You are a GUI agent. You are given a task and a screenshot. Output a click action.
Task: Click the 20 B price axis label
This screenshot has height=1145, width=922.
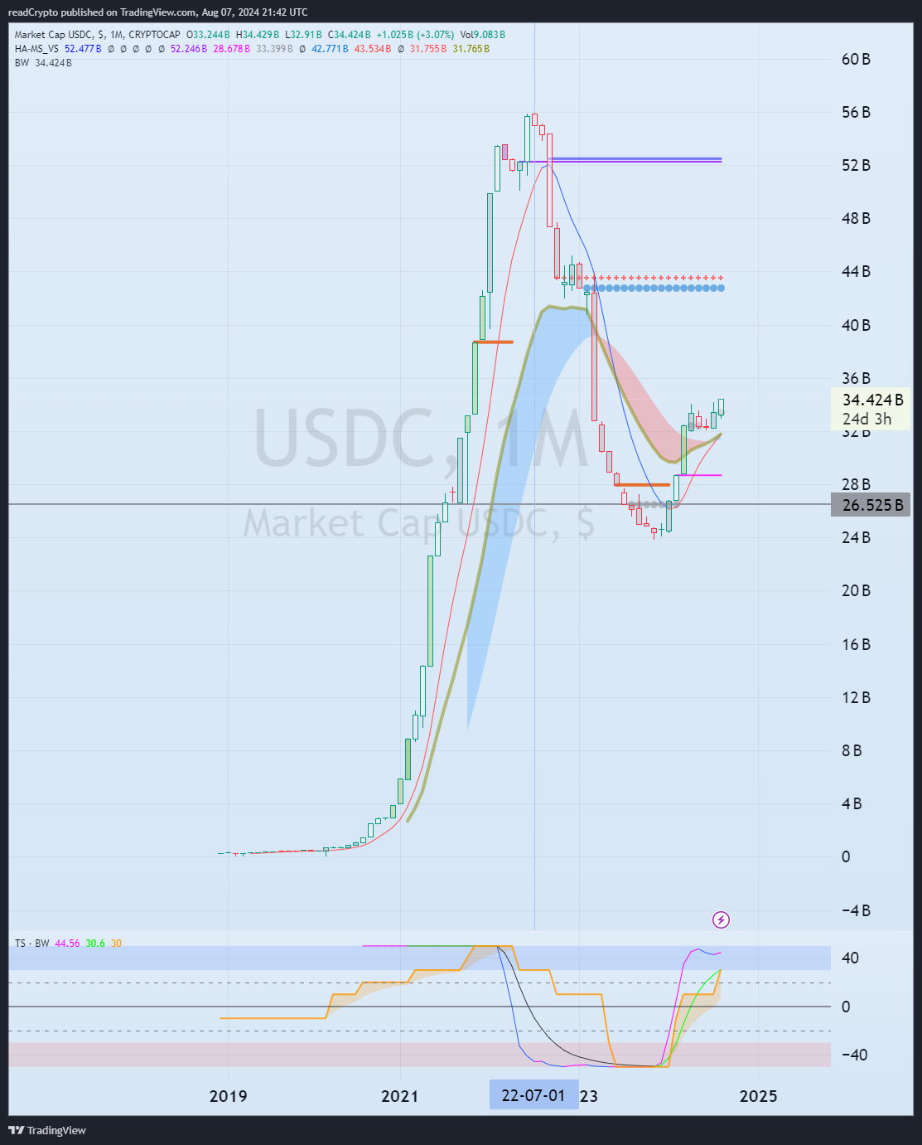[856, 590]
